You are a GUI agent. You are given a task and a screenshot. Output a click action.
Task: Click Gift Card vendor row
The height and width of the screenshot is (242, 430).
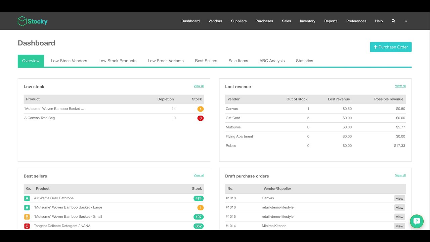(315, 118)
